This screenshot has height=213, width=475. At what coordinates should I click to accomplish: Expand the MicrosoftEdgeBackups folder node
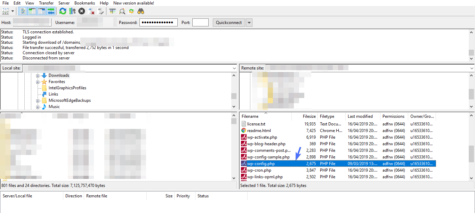pyautogui.click(x=38, y=100)
